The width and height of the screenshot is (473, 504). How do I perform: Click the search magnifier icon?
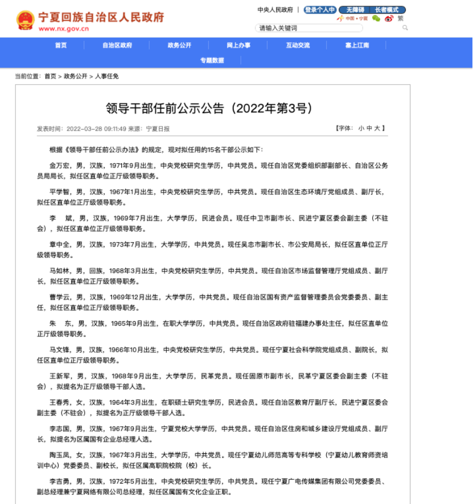click(405, 27)
